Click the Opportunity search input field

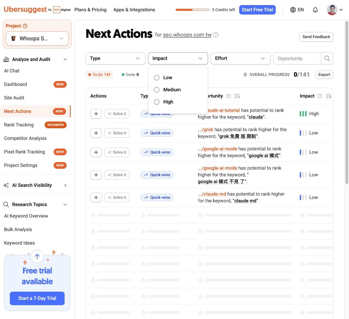click(x=297, y=58)
